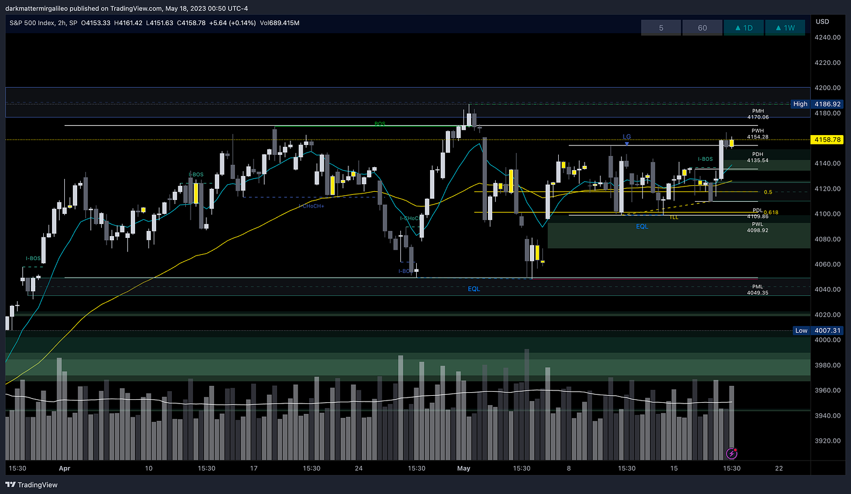Click the PWL 4098.92 level label
The image size is (851, 494).
point(757,227)
